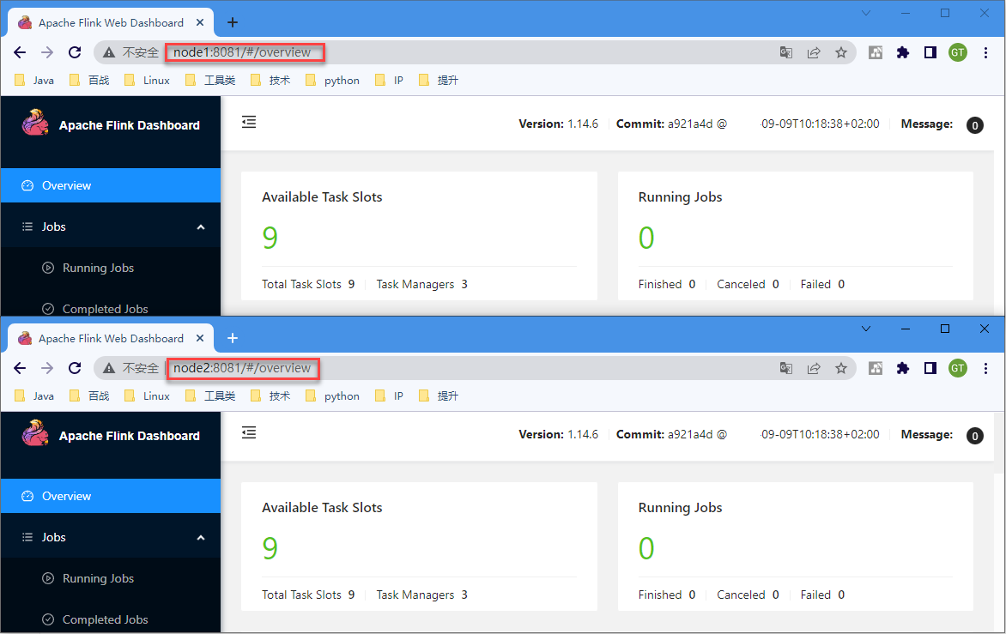The image size is (1006, 634).
Task: Select Running Jobs in node1 sidebar
Action: (x=98, y=268)
